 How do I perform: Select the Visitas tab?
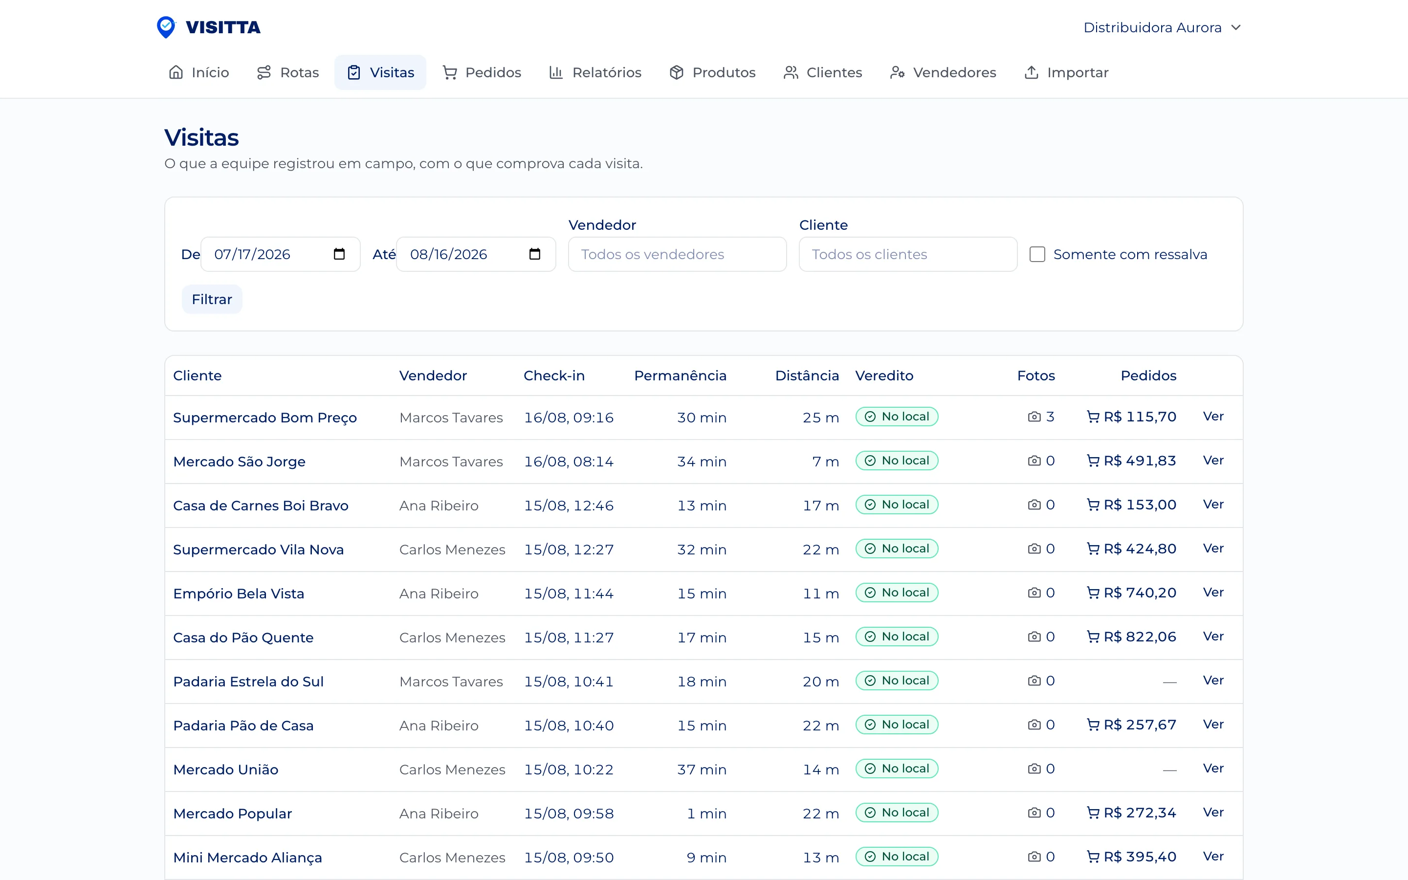click(x=380, y=72)
